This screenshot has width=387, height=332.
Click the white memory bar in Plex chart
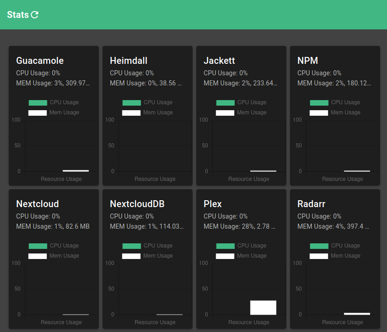tap(263, 308)
